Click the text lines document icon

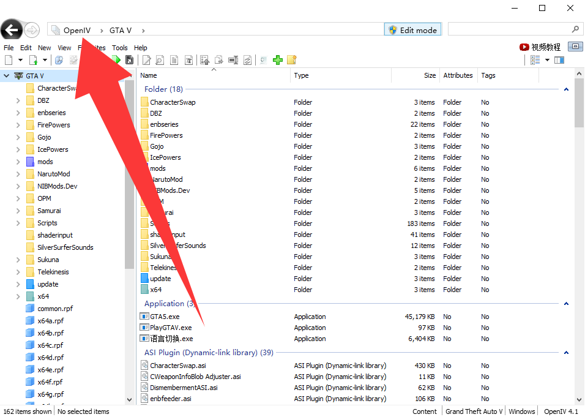pos(174,60)
